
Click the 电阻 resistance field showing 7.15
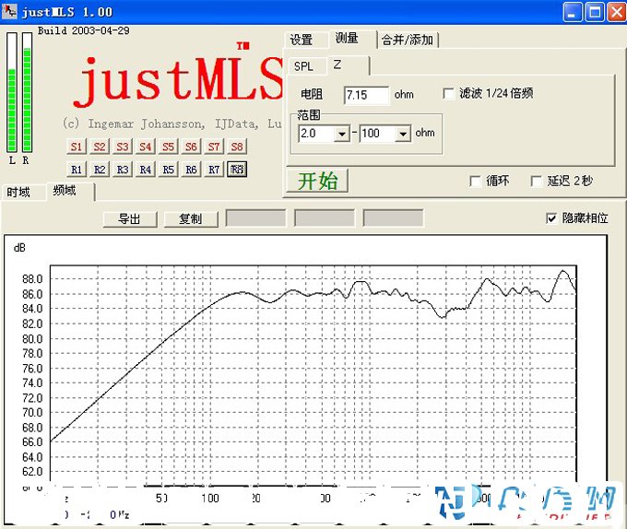[x=366, y=95]
